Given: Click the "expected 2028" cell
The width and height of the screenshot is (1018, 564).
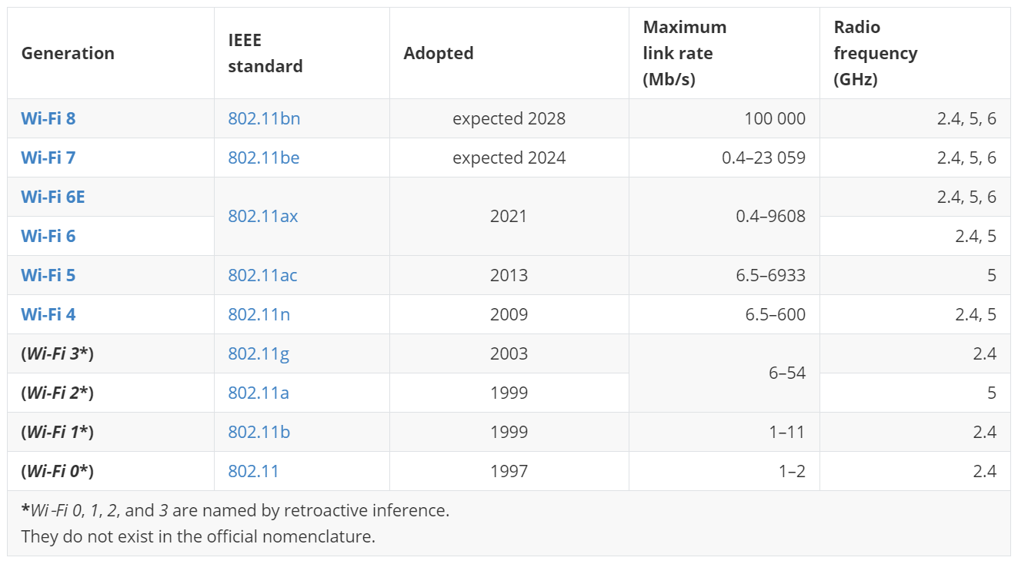Looking at the screenshot, I should click(509, 119).
